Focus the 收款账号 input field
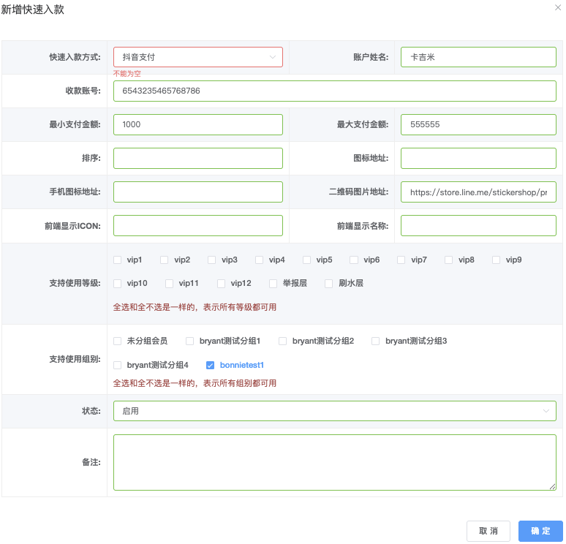This screenshot has height=544, width=566. tap(334, 91)
